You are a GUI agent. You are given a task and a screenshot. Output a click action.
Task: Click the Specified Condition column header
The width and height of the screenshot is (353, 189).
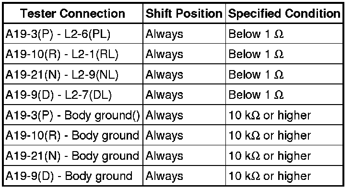(284, 14)
